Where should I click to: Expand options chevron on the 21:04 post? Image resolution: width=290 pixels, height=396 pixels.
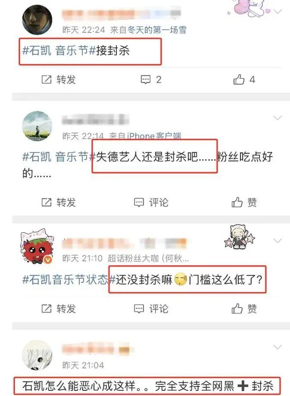[278, 347]
